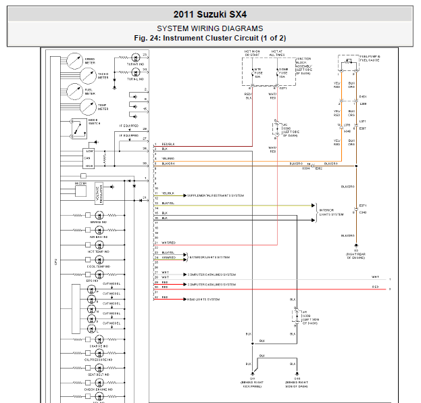Screen dimensions: 421x403
Task: Click the CAN low/high transceiver box
Action: pyautogui.click(x=89, y=158)
